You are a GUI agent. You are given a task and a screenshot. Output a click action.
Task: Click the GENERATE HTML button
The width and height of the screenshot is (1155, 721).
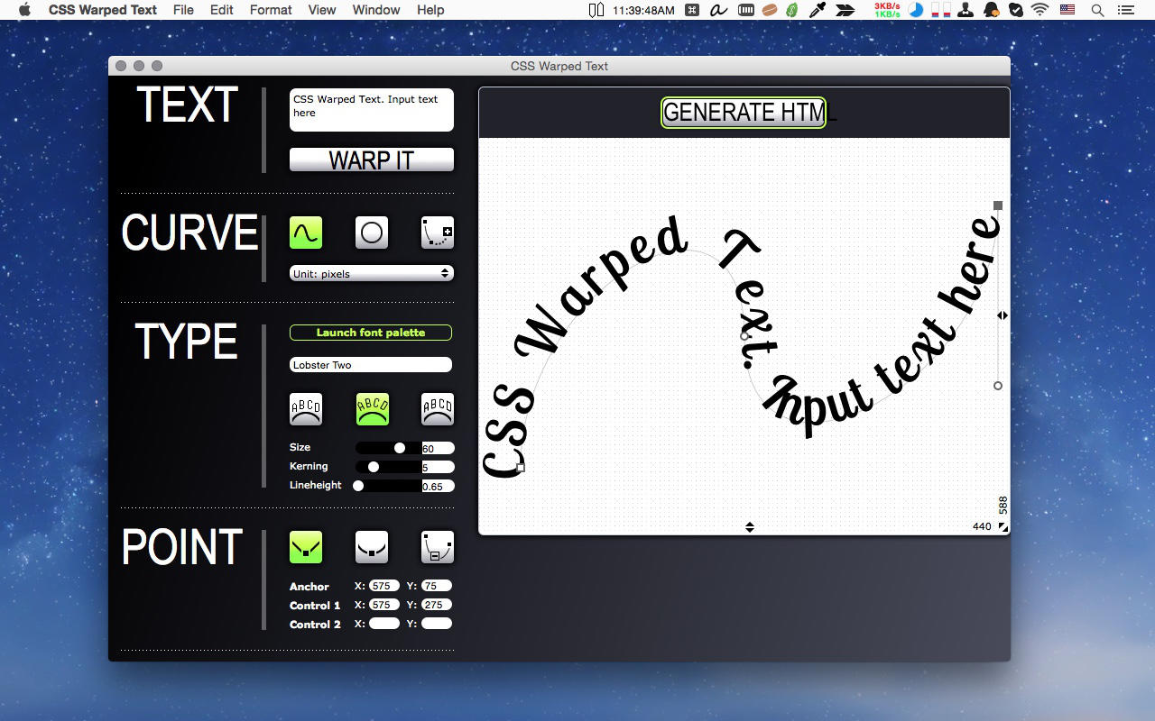[x=744, y=113]
